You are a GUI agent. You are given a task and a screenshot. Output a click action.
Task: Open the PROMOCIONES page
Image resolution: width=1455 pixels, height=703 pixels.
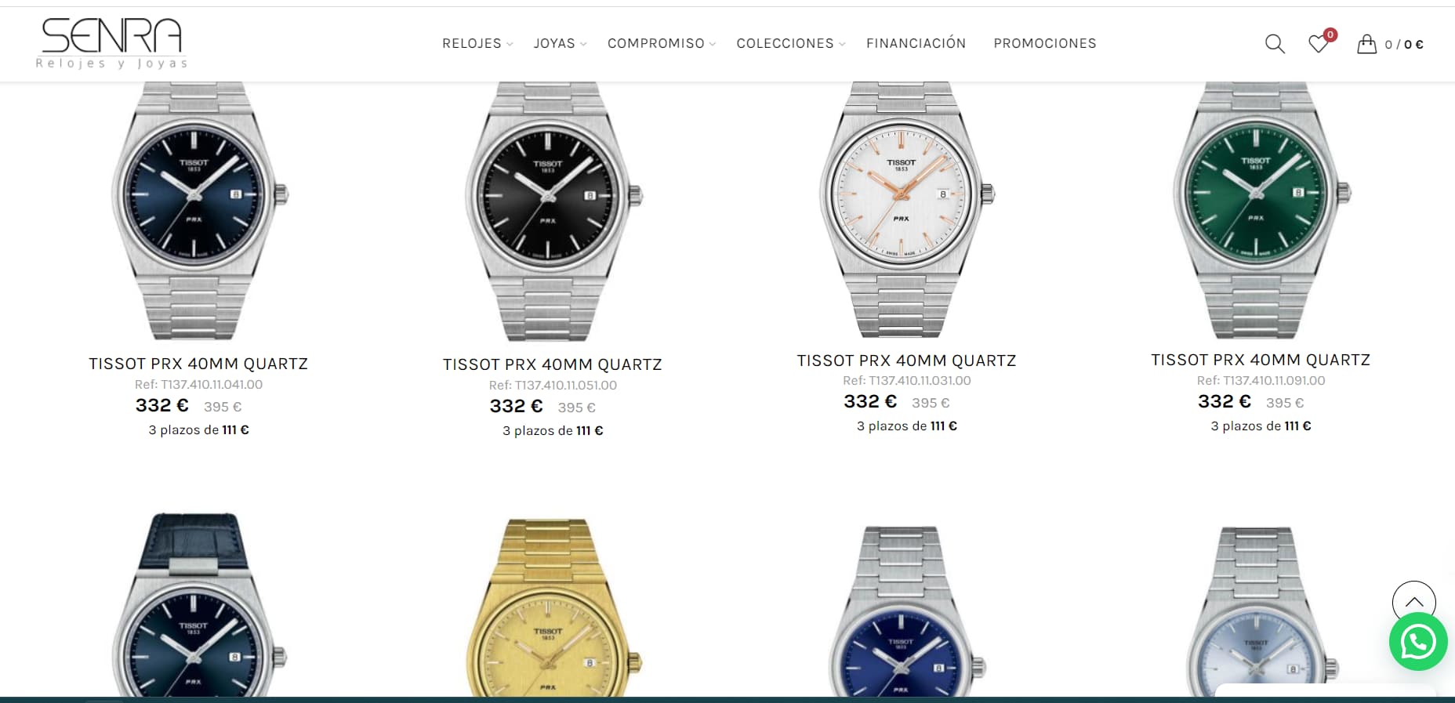point(1045,44)
